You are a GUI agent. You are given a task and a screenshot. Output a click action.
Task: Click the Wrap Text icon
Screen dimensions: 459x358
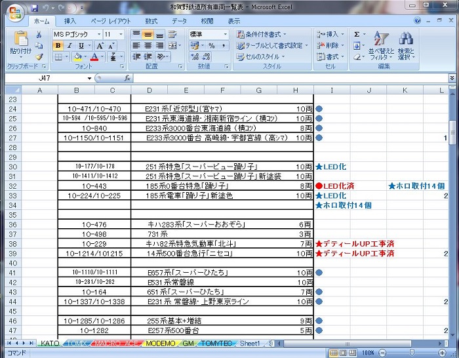172,34
